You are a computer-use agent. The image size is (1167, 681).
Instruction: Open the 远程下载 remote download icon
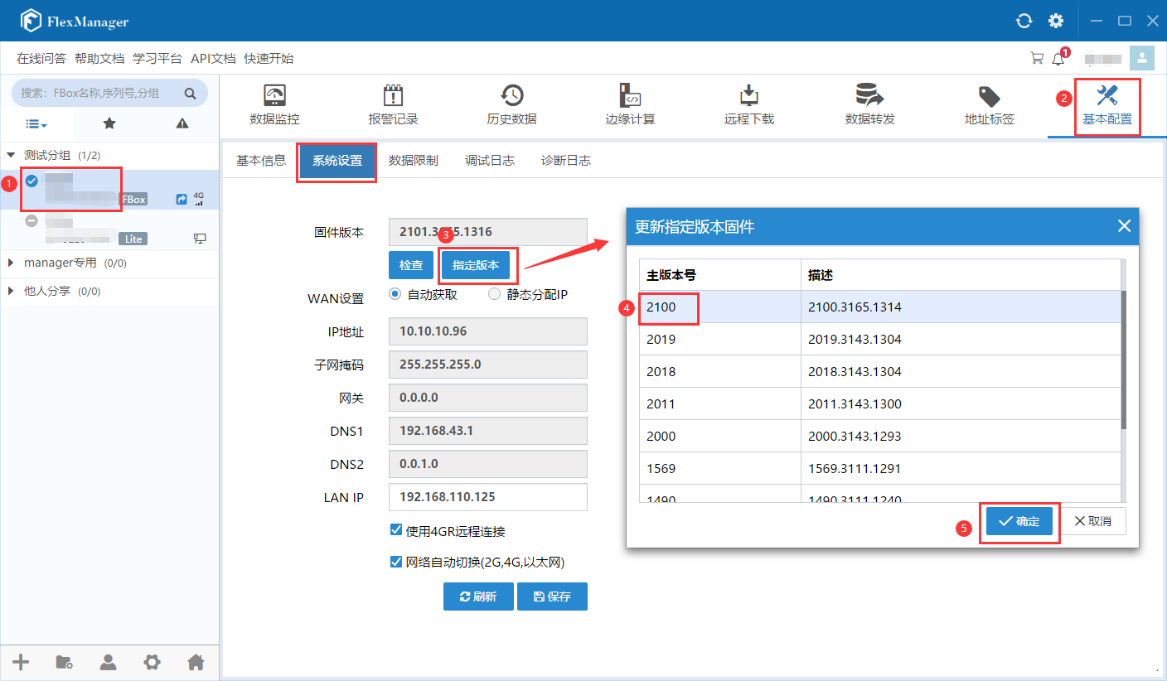click(748, 95)
